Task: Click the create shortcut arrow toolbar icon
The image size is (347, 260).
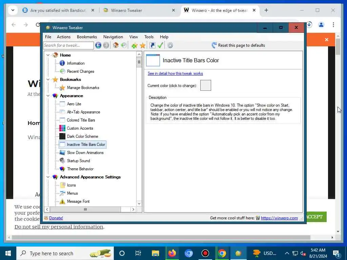Action: pyautogui.click(x=152, y=45)
